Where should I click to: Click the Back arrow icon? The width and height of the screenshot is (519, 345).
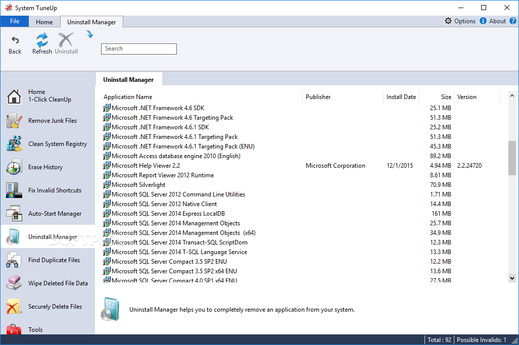[15, 40]
